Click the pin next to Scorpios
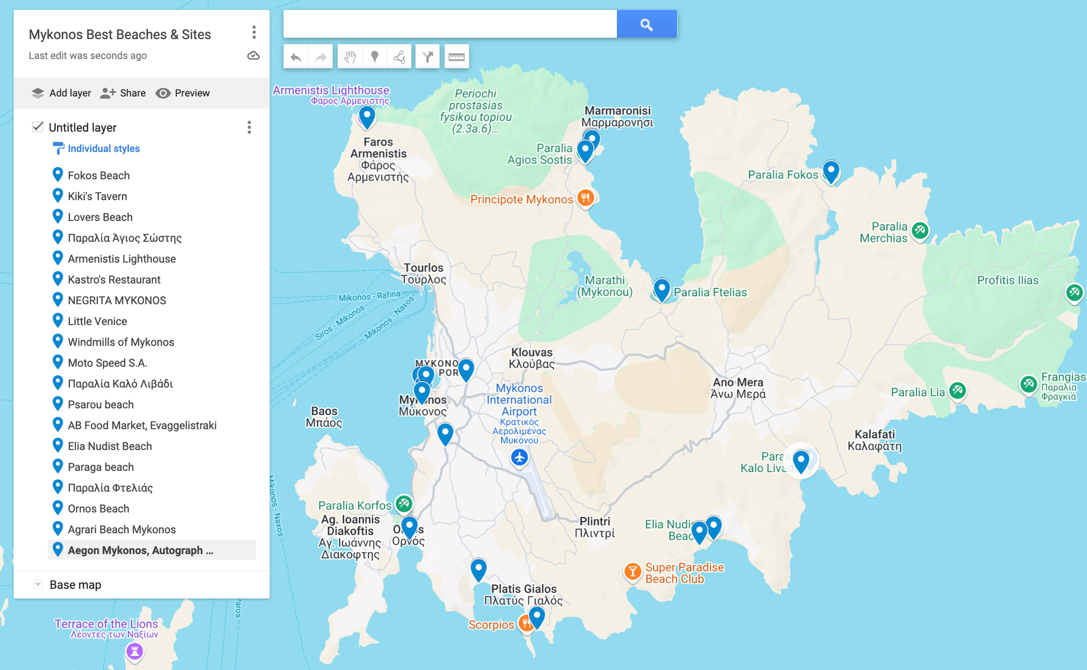 coord(537,617)
